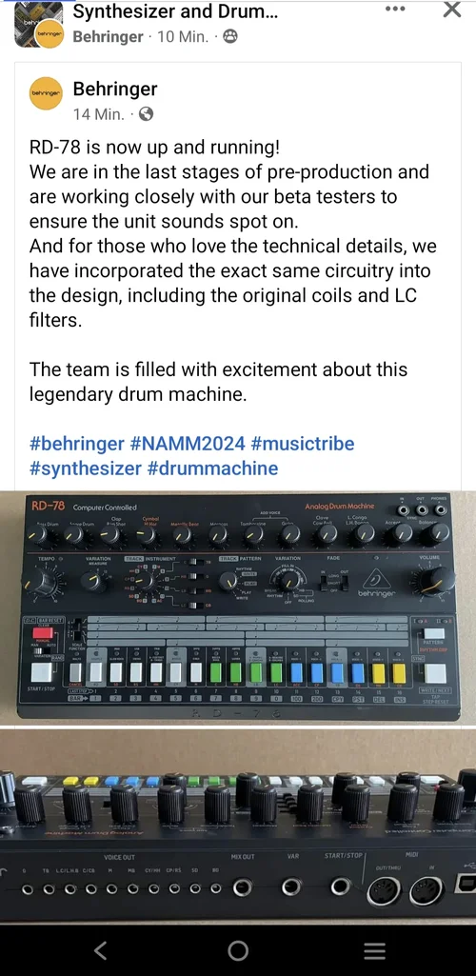This screenshot has width=476, height=976.
Task: Open the Behringer author name in post
Action: click(115, 89)
